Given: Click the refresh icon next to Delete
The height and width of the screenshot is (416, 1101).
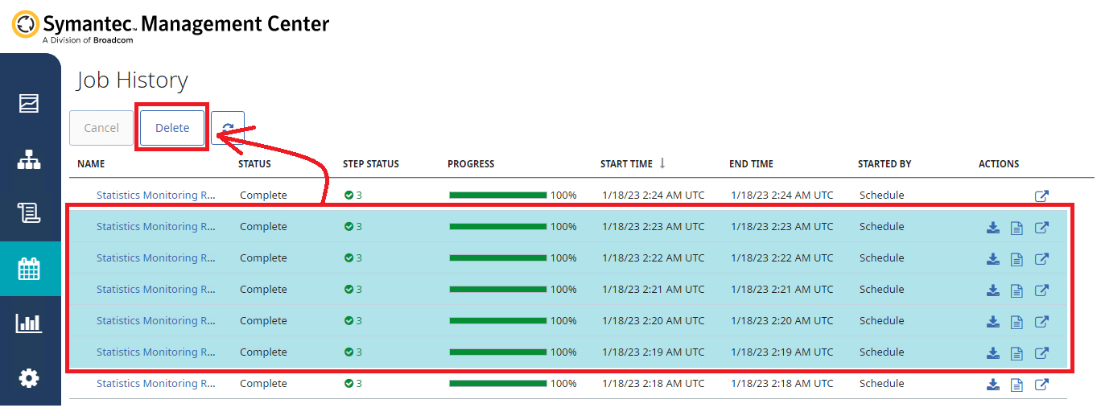Looking at the screenshot, I should (x=228, y=128).
